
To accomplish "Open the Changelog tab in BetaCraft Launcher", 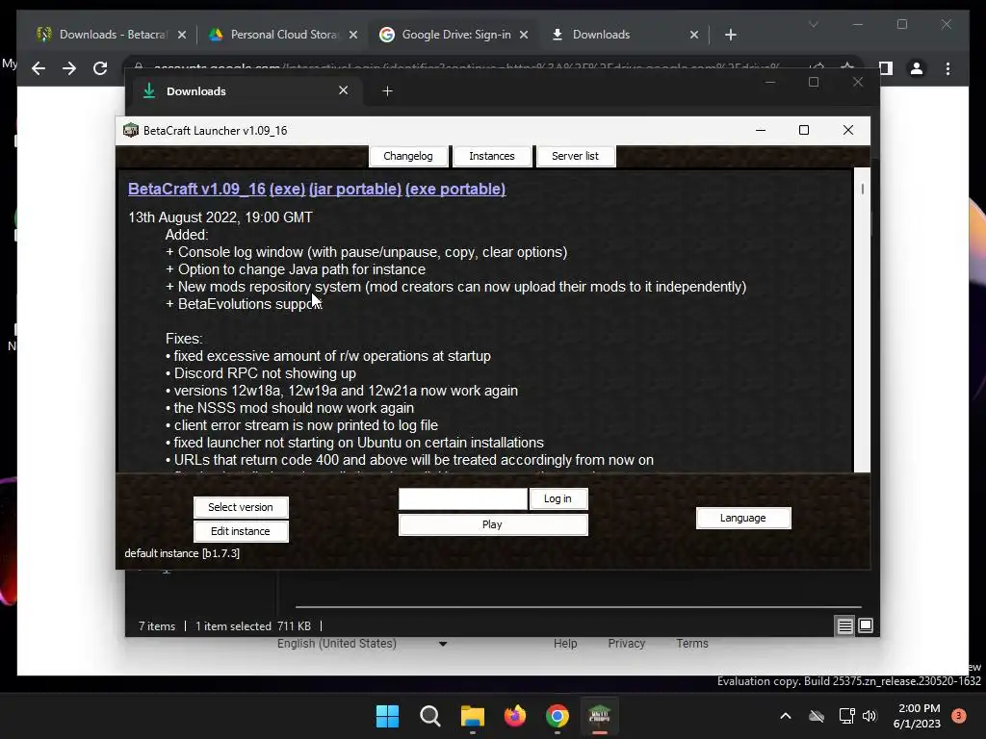I will (x=408, y=156).
